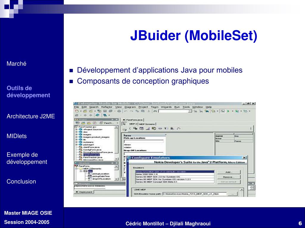Click the Open project folder icon
Viewport: 305px width, 228px height.
[85, 111]
